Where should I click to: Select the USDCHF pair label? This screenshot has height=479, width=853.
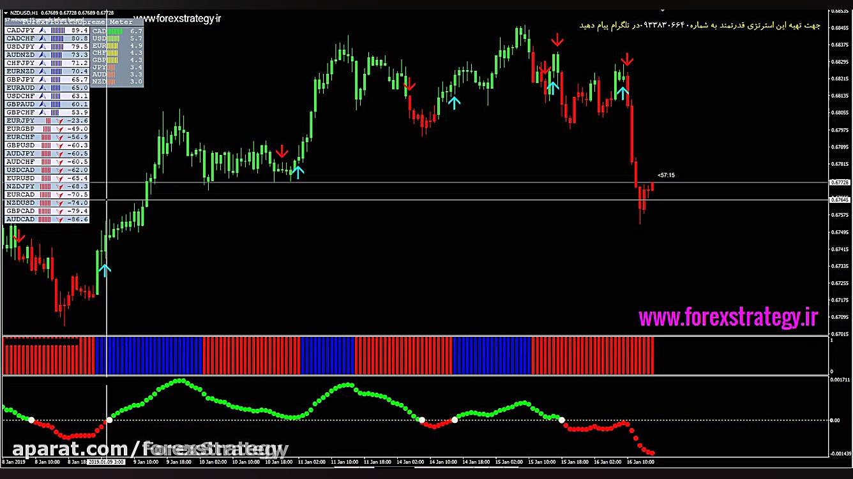click(x=20, y=96)
